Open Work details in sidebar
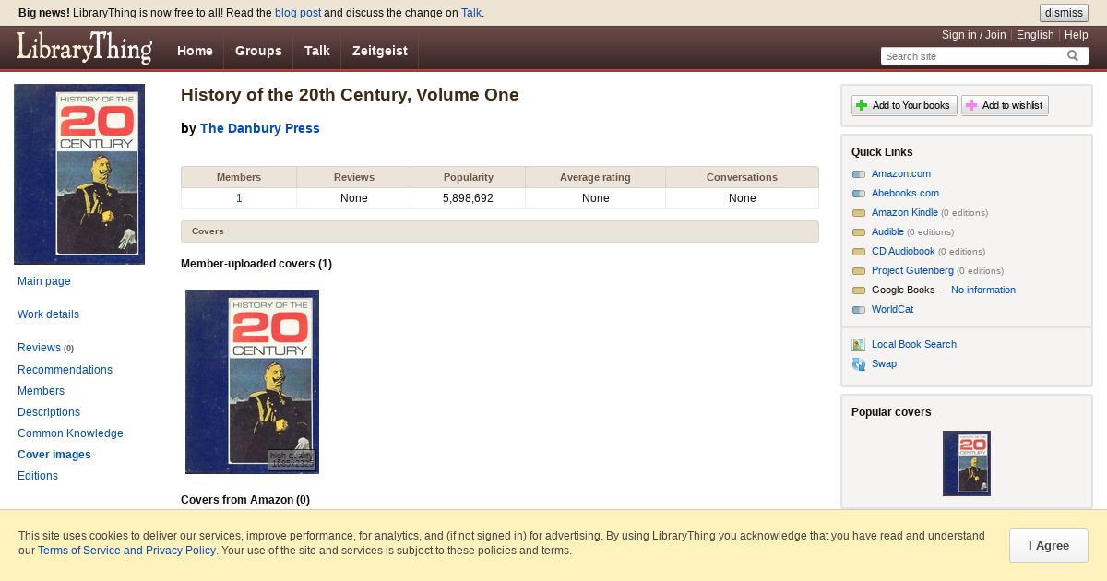1107x581 pixels. (x=48, y=314)
